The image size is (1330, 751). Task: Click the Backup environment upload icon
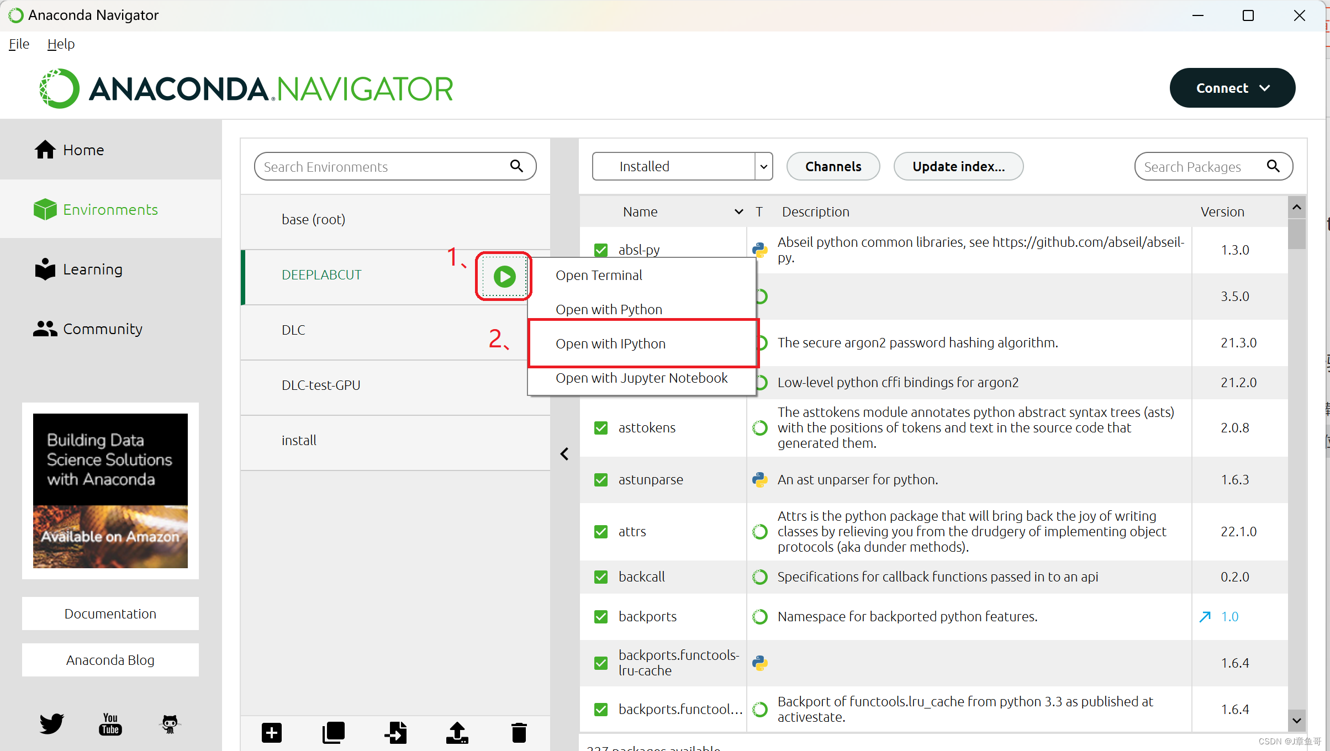coord(457,733)
